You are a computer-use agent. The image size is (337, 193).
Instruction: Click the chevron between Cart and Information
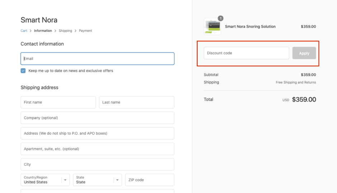[x=30, y=31]
